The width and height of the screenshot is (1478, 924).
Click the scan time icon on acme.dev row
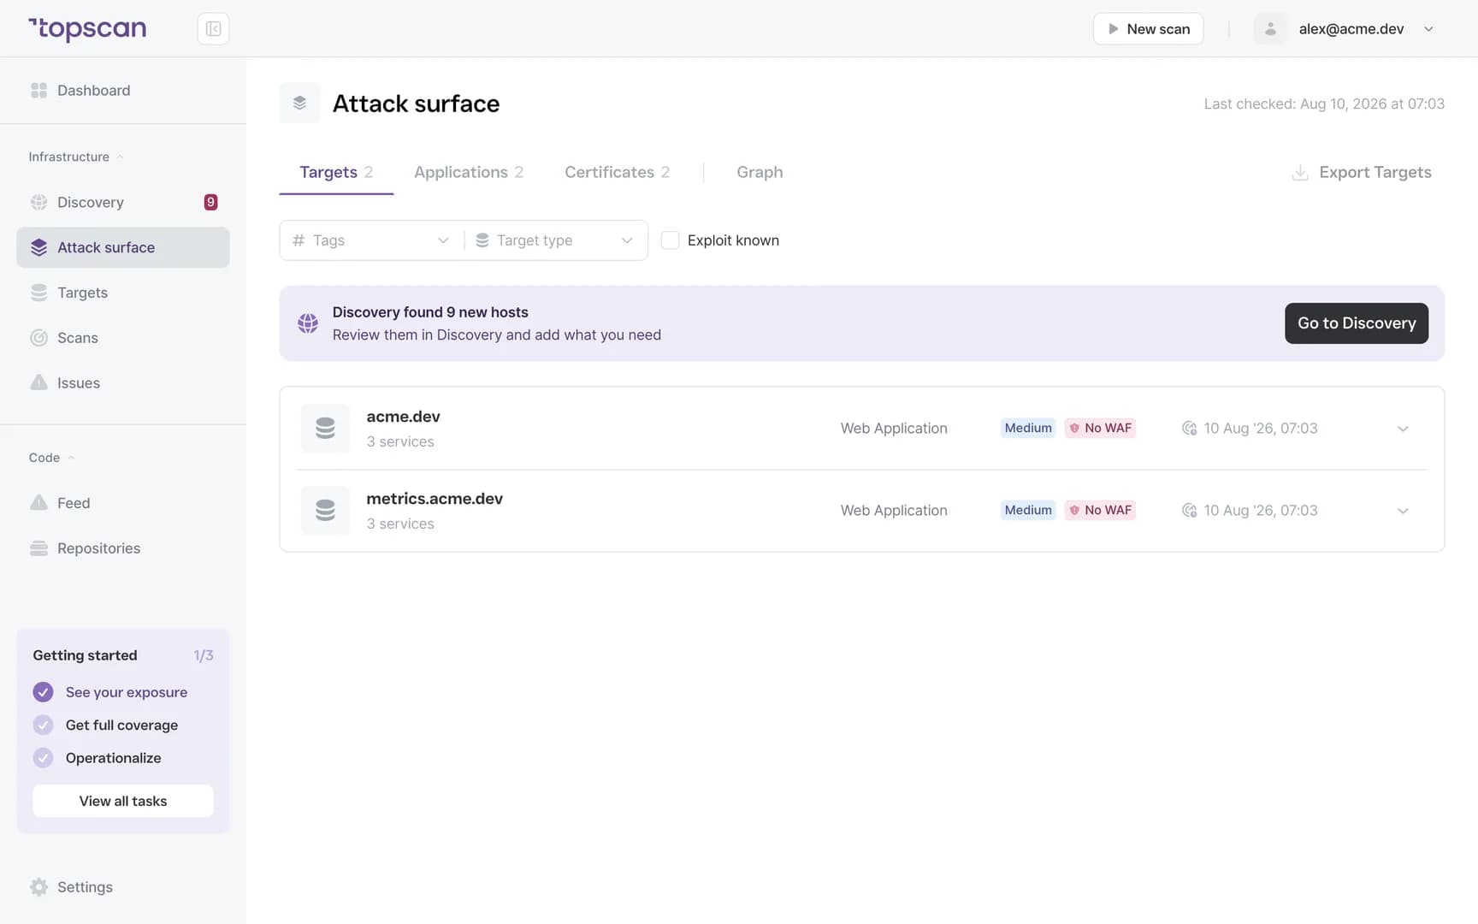(x=1189, y=428)
